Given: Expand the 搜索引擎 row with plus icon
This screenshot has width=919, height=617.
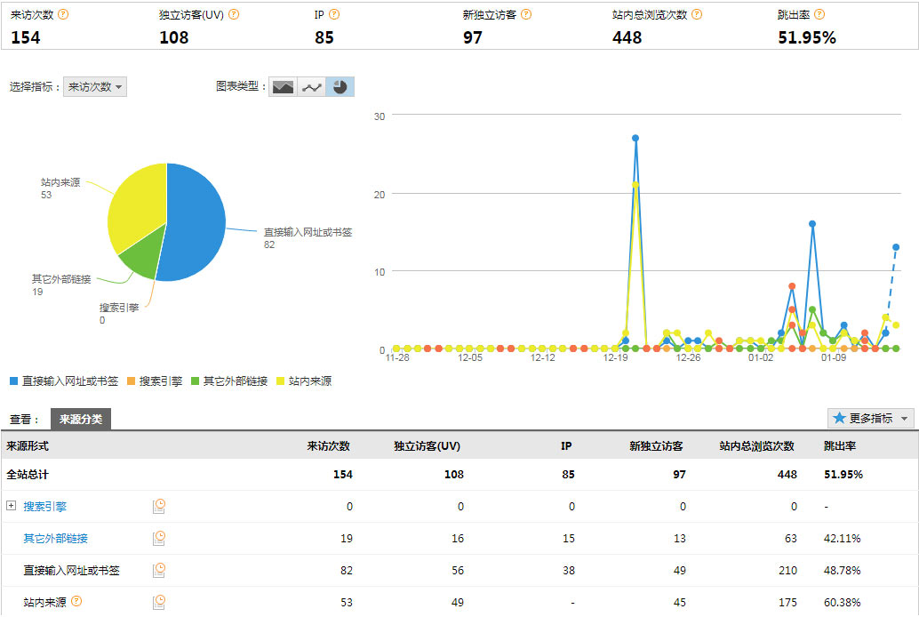Looking at the screenshot, I should tap(12, 506).
